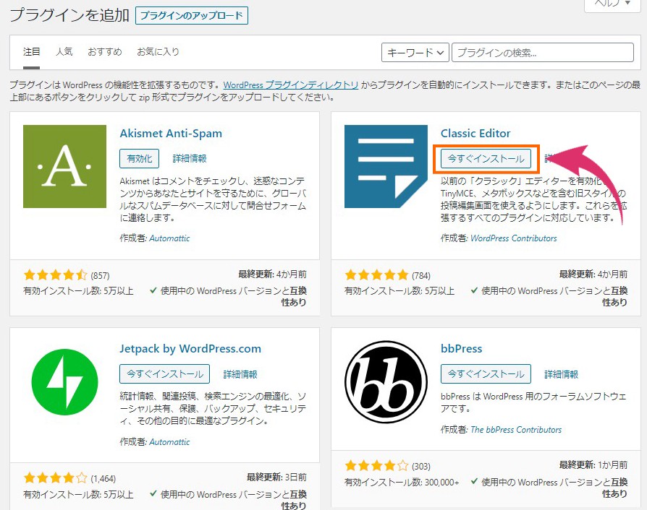Click the Akismet Anti-Spam plugin icon

point(65,166)
